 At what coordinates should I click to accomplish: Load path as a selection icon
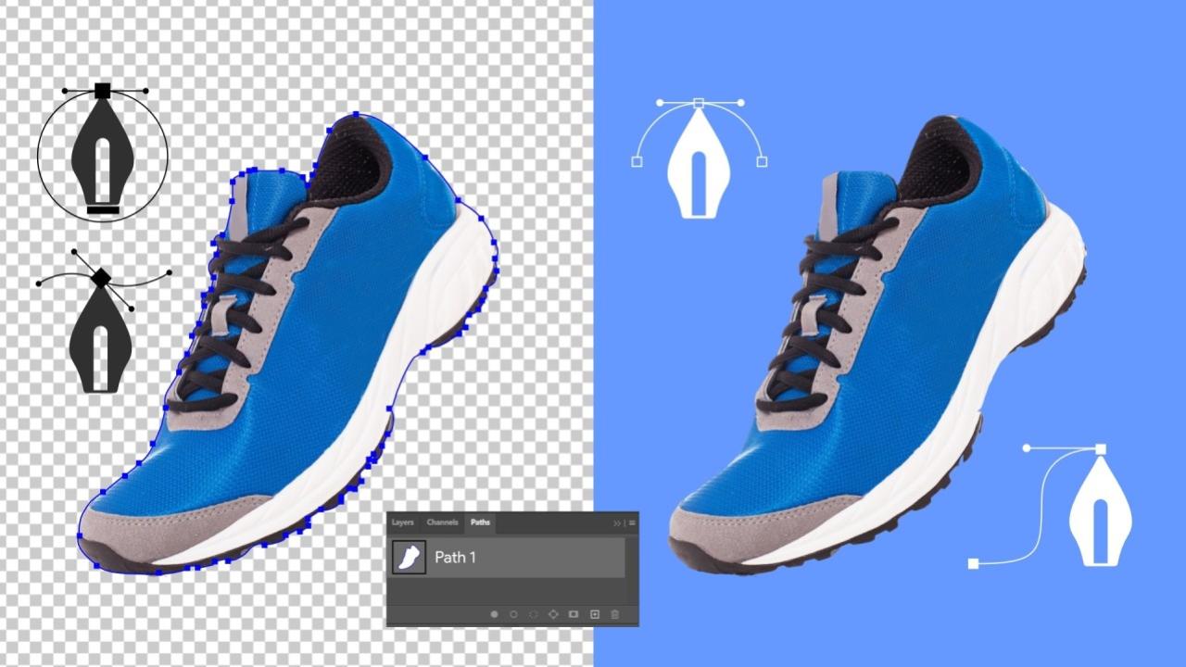tap(534, 614)
